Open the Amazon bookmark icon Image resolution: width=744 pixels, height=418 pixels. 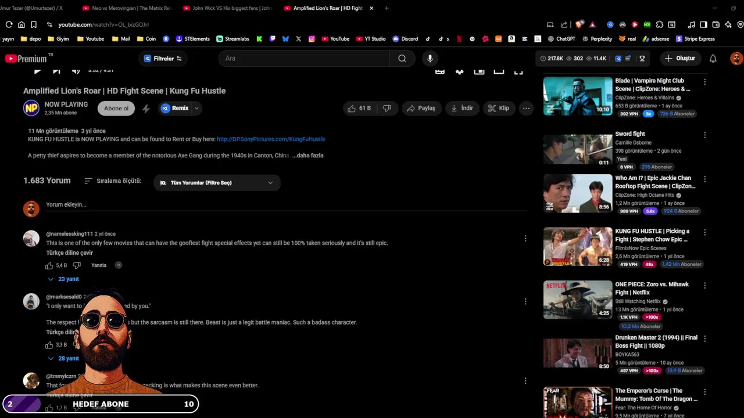click(512, 39)
